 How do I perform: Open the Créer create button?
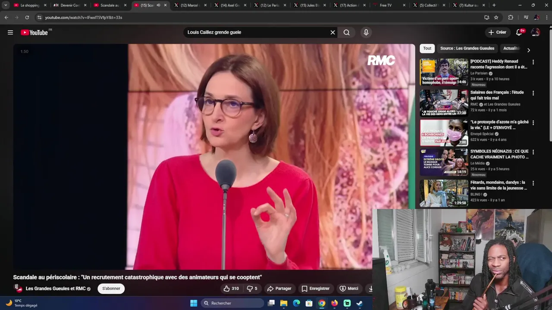(x=497, y=32)
